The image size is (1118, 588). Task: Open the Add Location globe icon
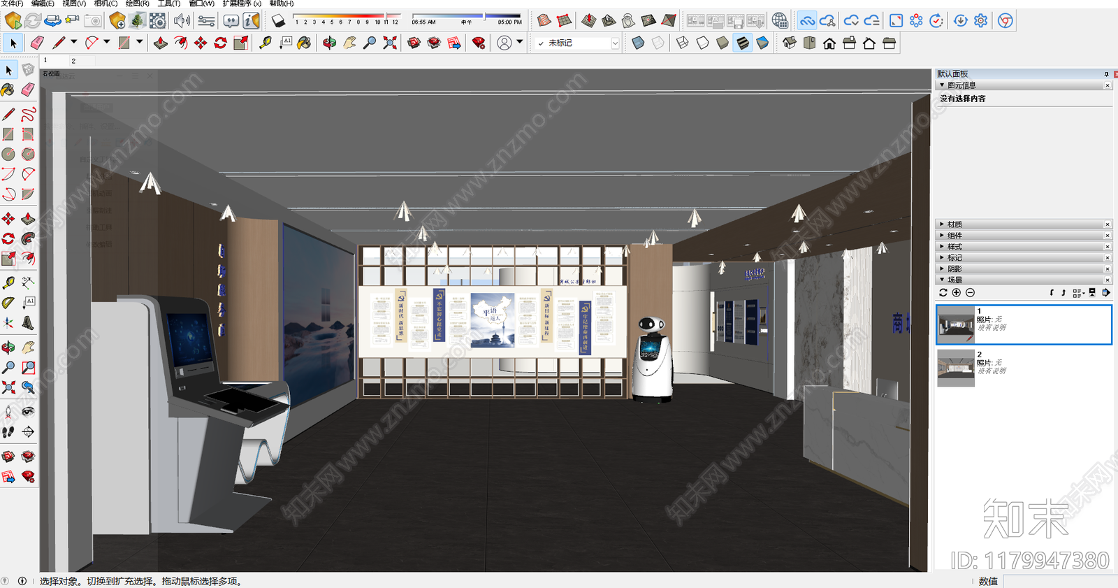[x=780, y=20]
